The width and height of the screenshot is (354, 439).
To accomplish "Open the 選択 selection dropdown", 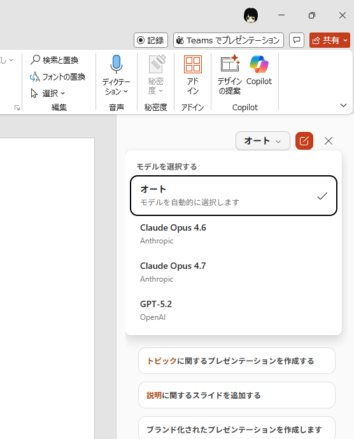I will tap(48, 93).
